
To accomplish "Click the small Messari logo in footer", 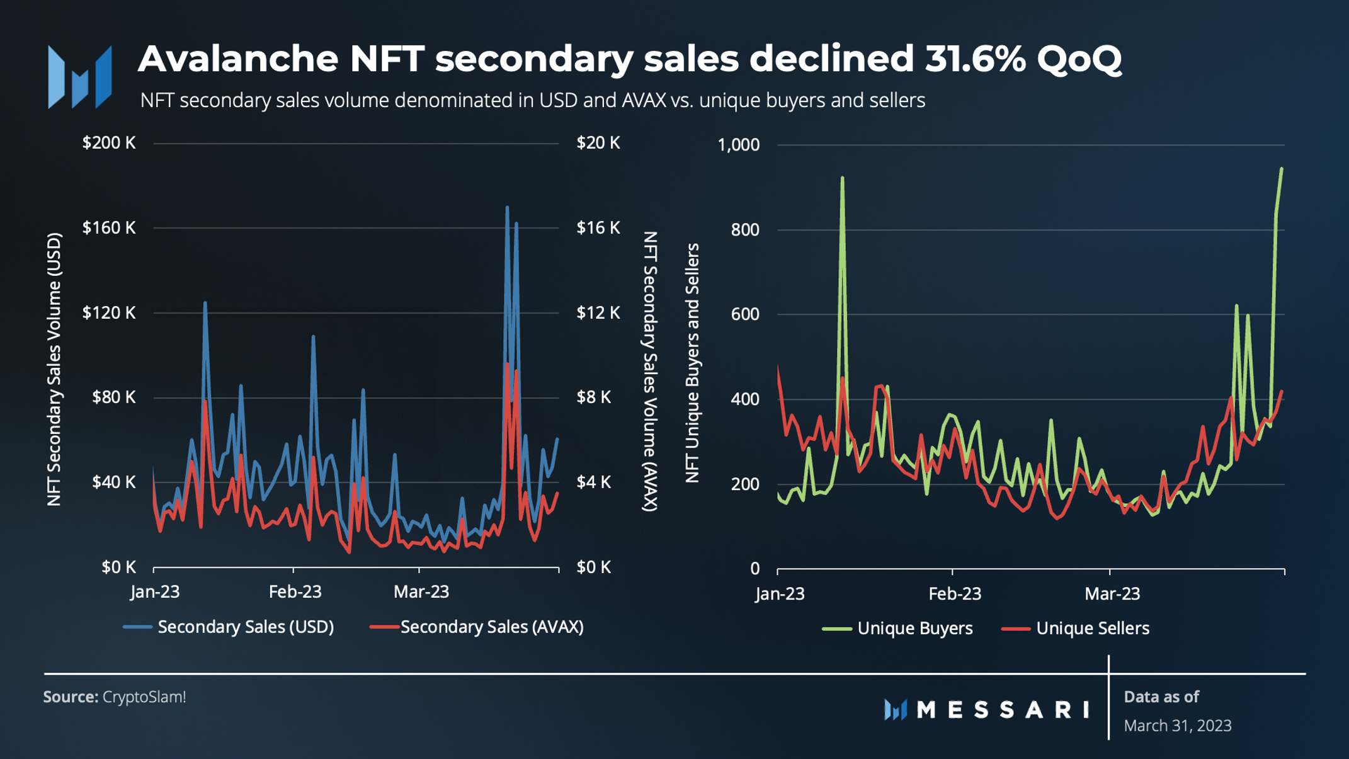I will pos(895,709).
